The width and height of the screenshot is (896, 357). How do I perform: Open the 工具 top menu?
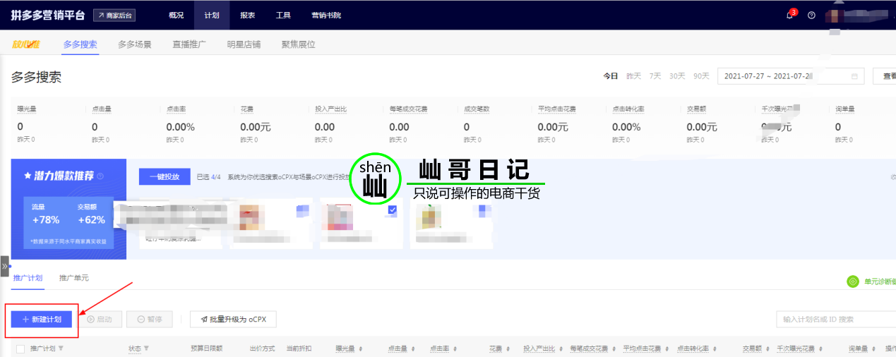coord(283,15)
